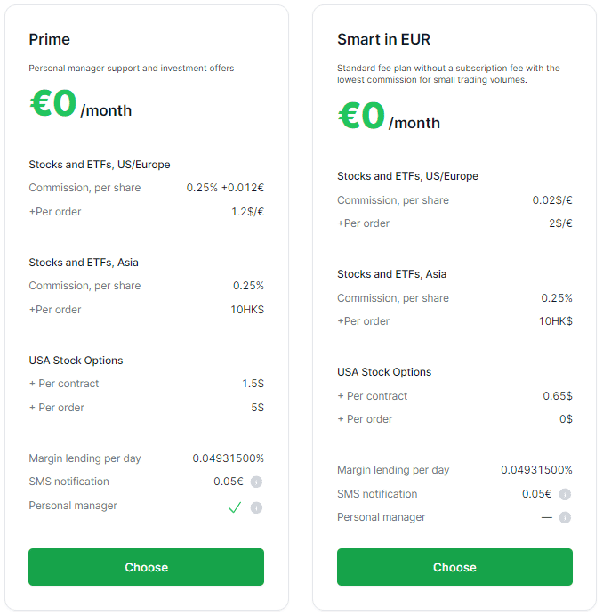Click the Prime plan title
This screenshot has width=603, height=616.
pos(49,39)
